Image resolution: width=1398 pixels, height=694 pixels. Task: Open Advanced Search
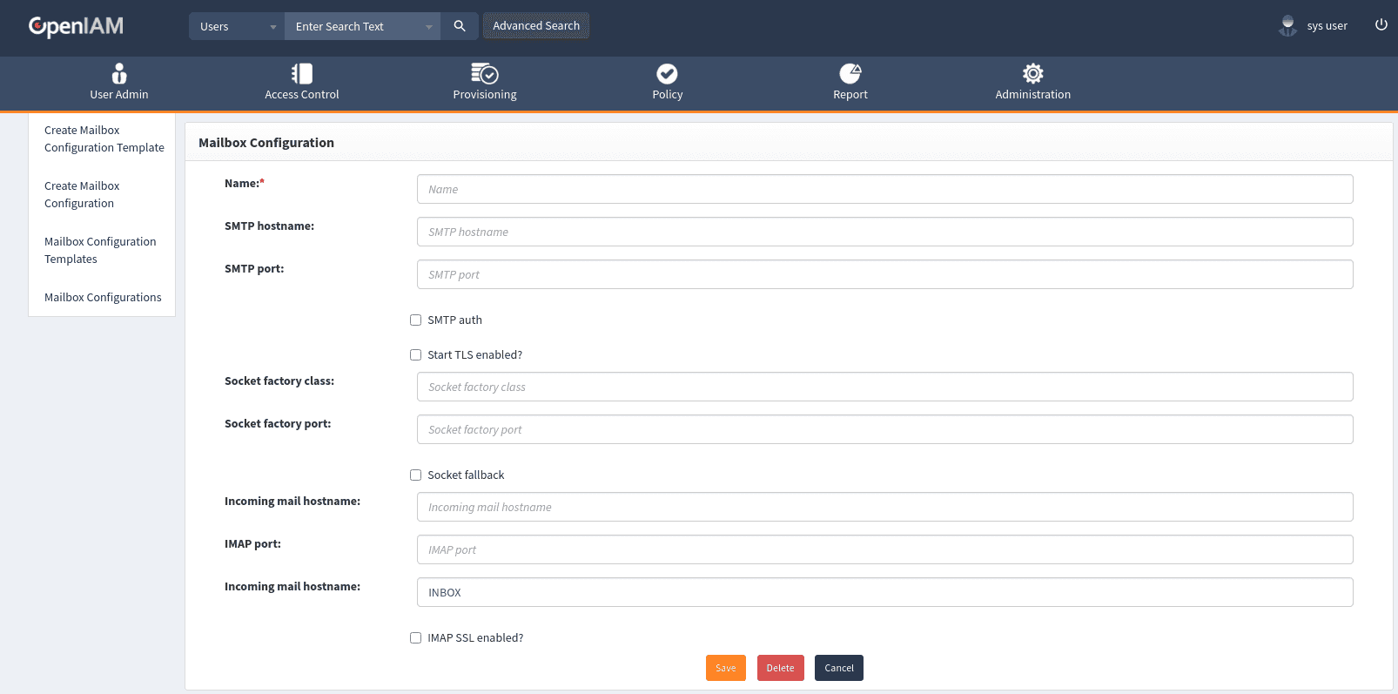[x=536, y=26]
